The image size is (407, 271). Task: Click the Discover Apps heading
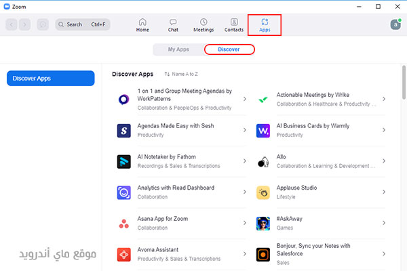pyautogui.click(x=133, y=74)
